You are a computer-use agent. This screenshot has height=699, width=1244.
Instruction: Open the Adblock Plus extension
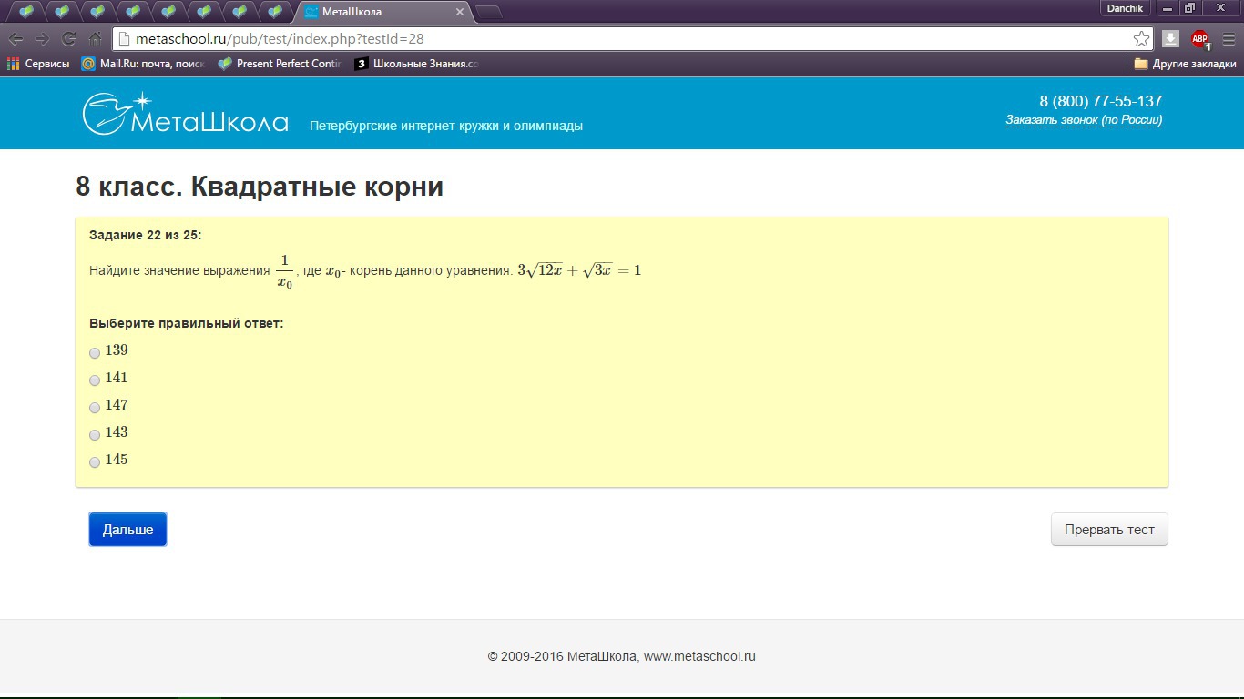coord(1200,39)
